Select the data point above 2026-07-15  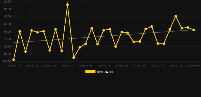158,43
